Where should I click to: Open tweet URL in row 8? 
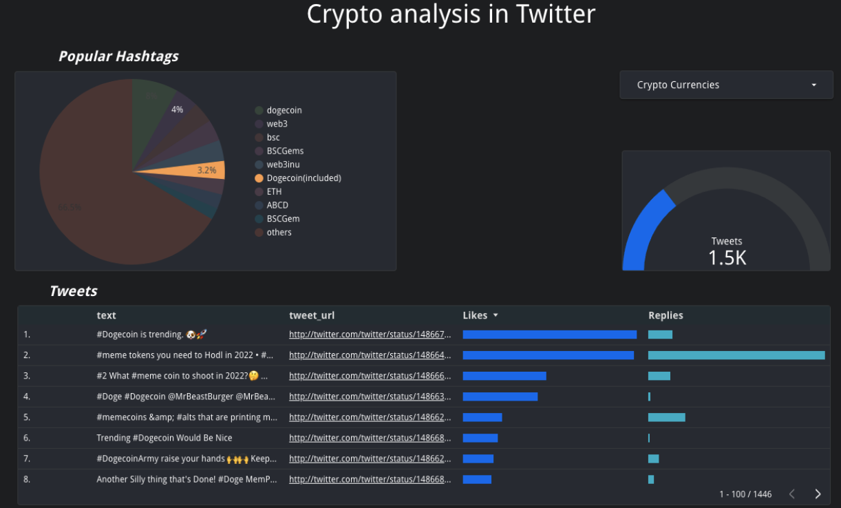point(370,479)
